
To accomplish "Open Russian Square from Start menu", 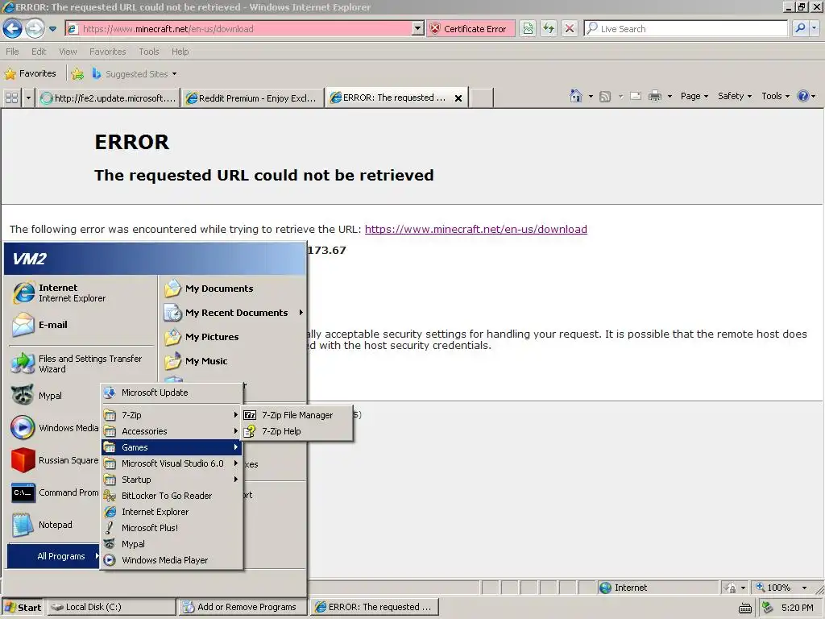I will [x=55, y=460].
